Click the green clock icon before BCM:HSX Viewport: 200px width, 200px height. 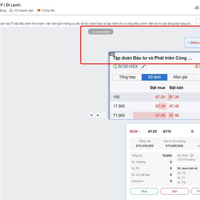(115, 67)
